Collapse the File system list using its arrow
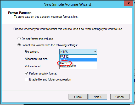The image size is (135, 105). (95, 52)
